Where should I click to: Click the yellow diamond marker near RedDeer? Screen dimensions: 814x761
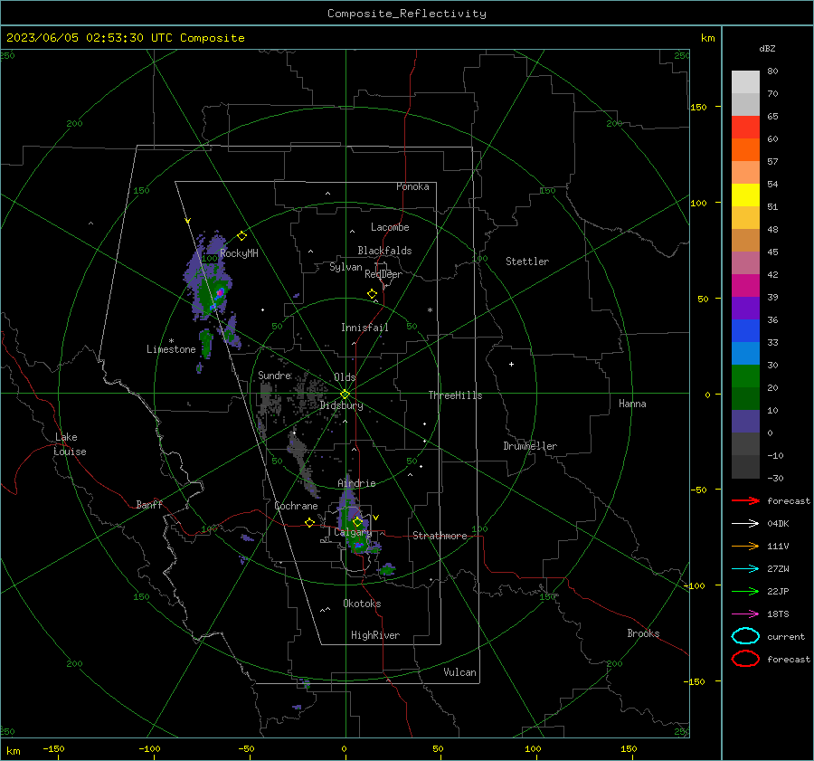click(372, 294)
